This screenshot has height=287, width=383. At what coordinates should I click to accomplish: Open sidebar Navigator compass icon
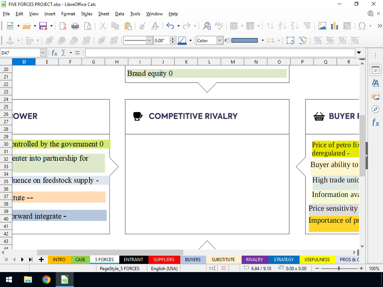(x=376, y=109)
